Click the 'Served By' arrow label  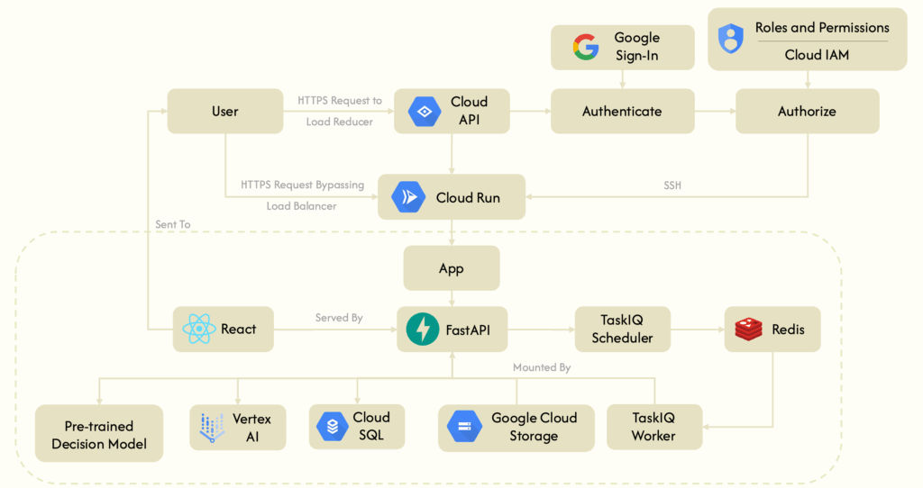coord(339,318)
